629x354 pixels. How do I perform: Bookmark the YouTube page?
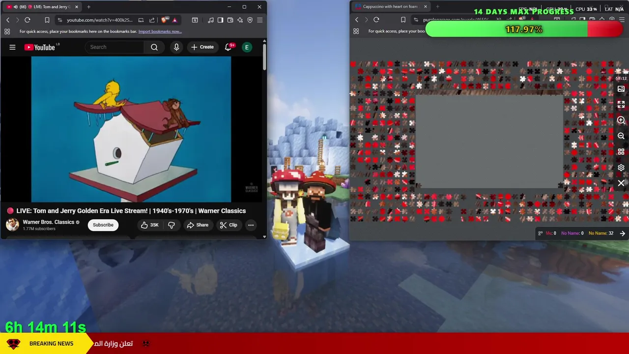tap(47, 20)
